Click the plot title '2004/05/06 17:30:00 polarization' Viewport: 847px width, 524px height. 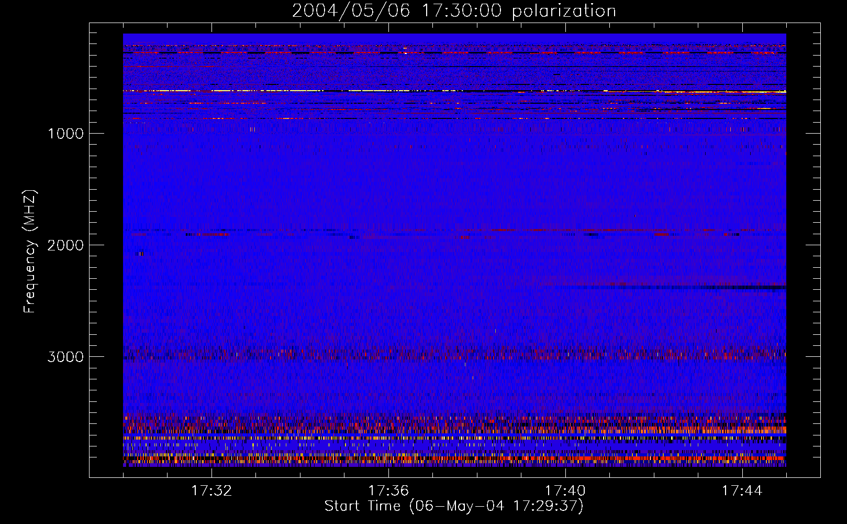(454, 11)
